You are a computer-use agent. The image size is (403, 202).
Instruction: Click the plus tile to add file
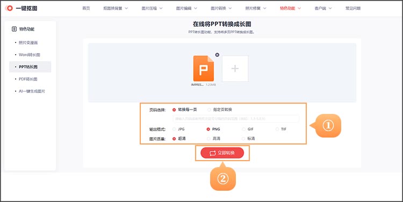pyautogui.click(x=235, y=69)
